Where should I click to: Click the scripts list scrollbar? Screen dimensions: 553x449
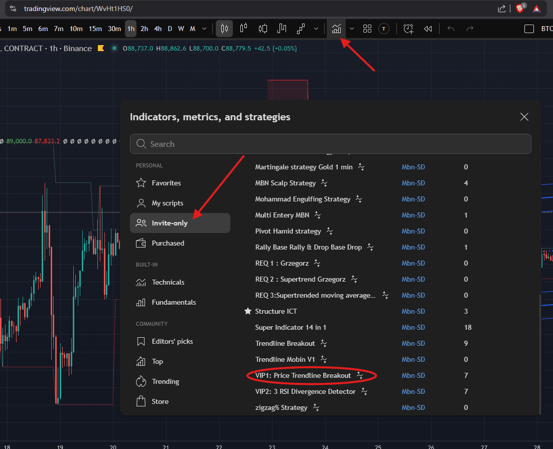539,354
